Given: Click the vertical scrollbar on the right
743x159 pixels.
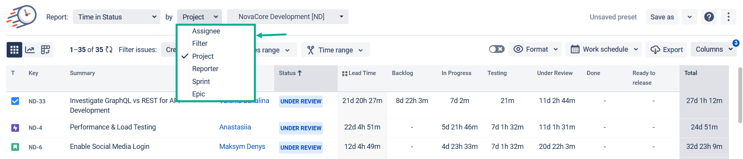Looking at the screenshot, I should coord(740,95).
